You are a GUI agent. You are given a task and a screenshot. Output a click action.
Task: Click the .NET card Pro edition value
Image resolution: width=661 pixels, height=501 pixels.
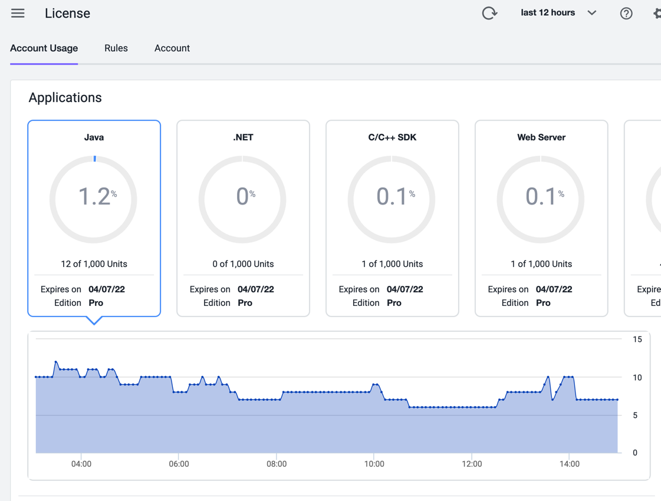point(245,302)
